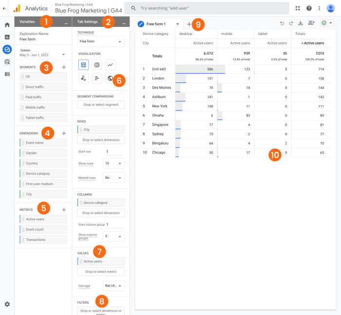This screenshot has height=315, width=341.
Task: Select the Table visualization icon
Action: tap(83, 65)
